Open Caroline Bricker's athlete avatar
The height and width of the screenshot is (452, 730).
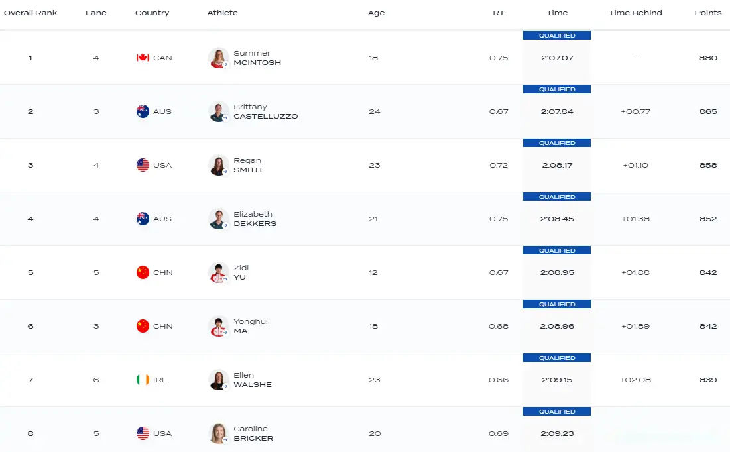point(218,433)
